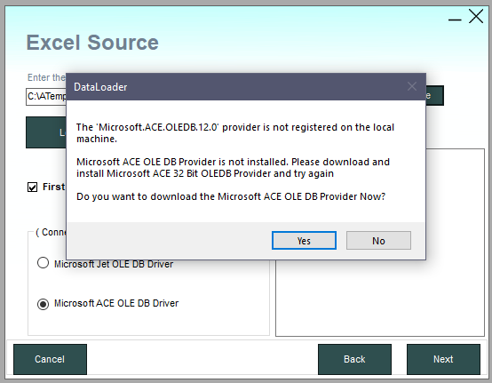Click the 'Microsoft ACE OLE DB Provider is not installed' text
Screen dimensions: 492x383
click(x=234, y=168)
